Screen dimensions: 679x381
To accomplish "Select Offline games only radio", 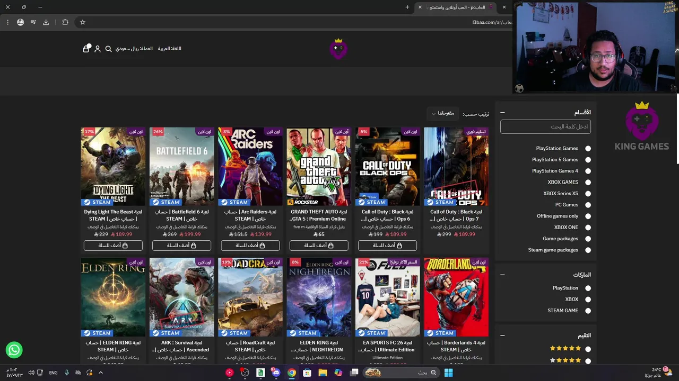I will tap(588, 216).
